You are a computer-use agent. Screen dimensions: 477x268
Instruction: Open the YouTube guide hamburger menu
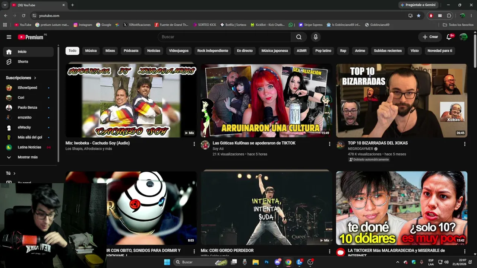[x=9, y=37]
